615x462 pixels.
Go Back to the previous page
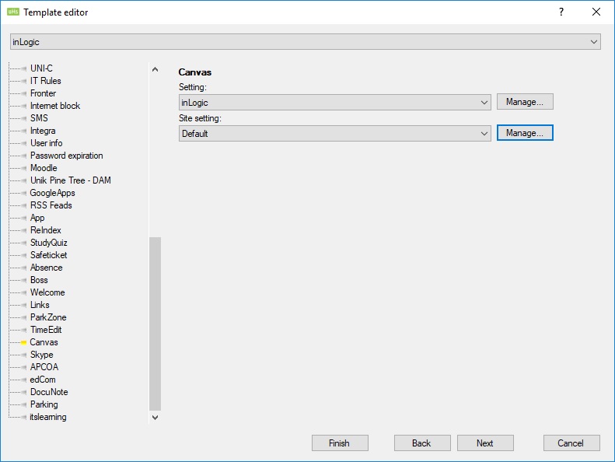pos(421,443)
